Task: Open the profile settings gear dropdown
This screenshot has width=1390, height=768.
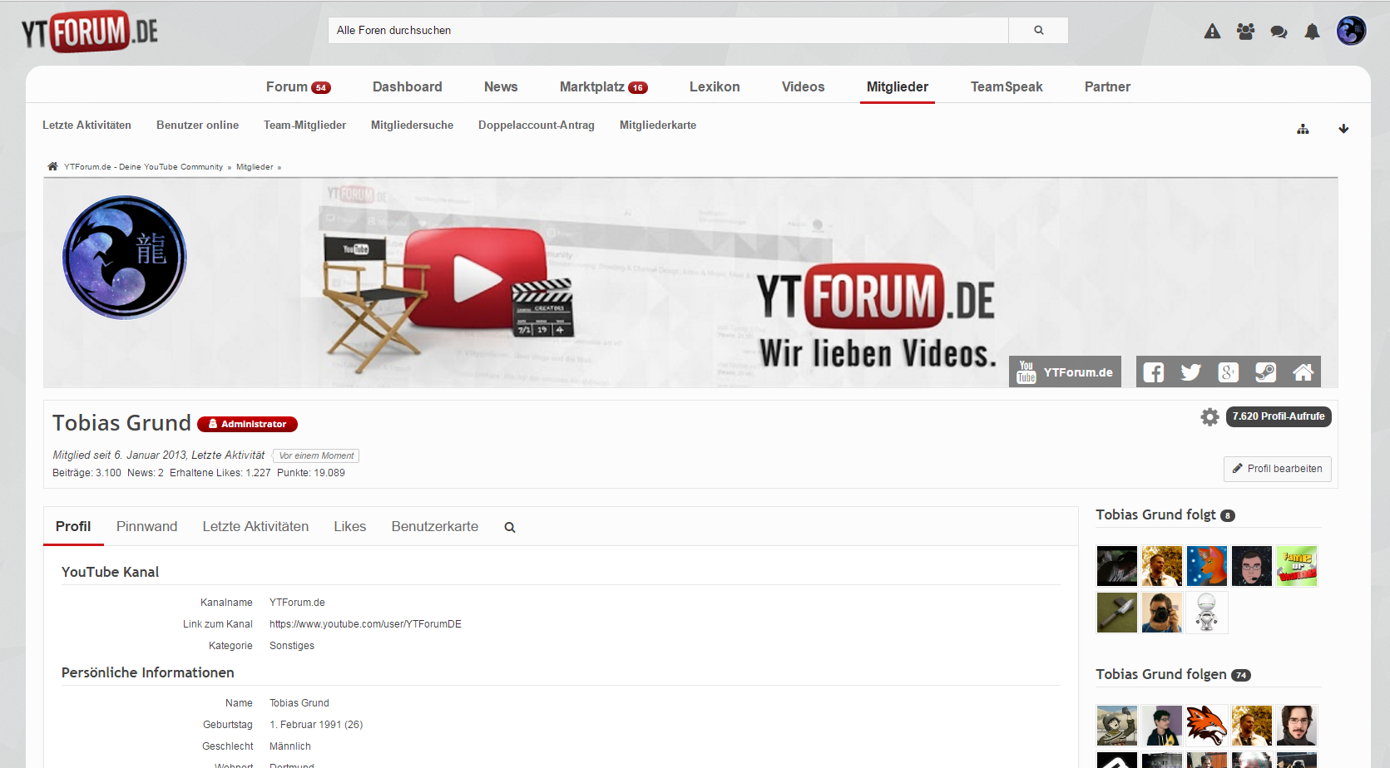Action: pos(1209,416)
